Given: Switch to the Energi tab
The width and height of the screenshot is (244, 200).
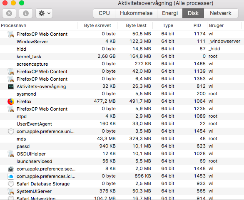Looking at the screenshot, I should pyautogui.click(x=170, y=13).
